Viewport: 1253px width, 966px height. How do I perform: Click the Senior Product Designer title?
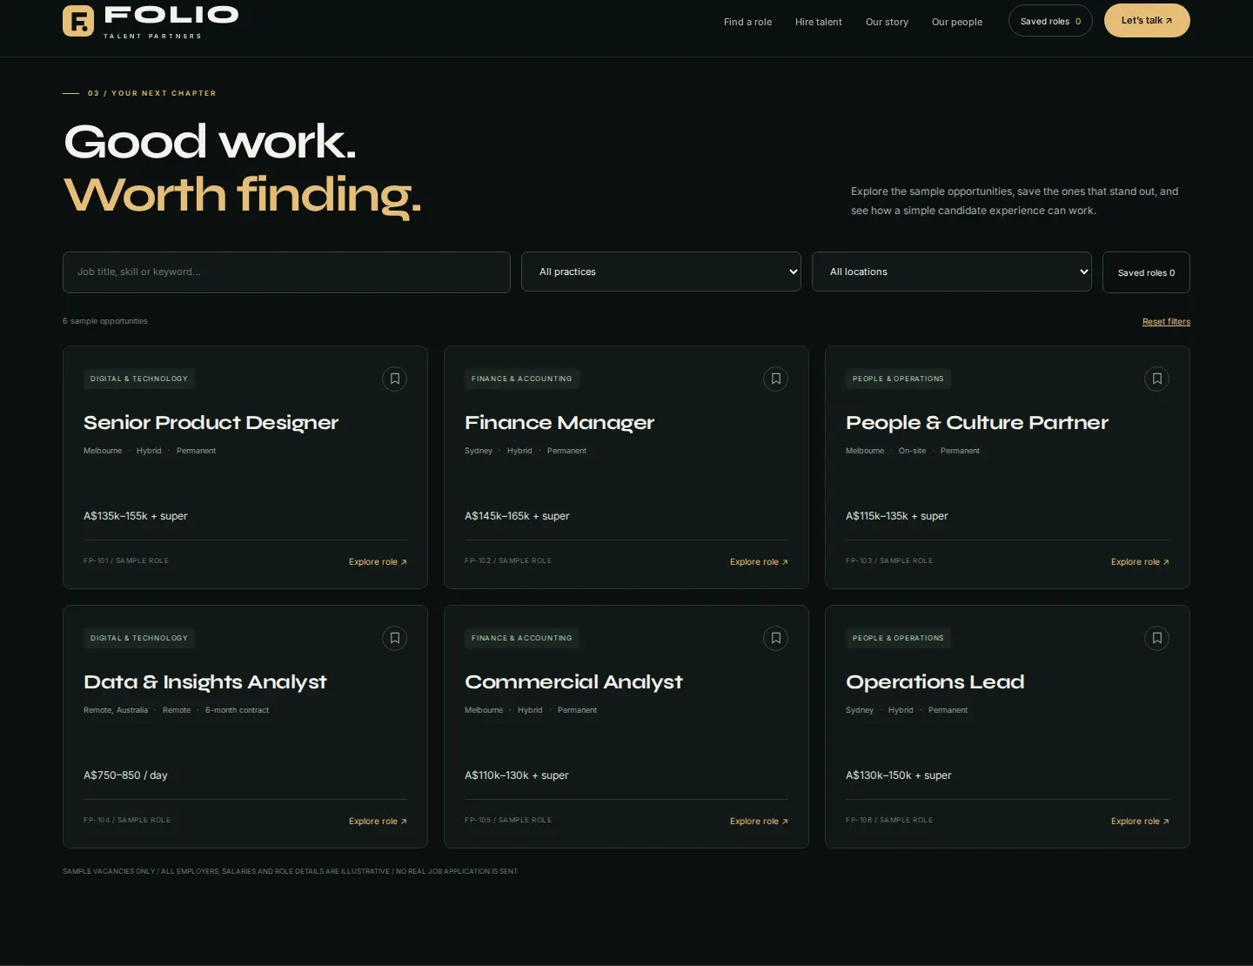pyautogui.click(x=211, y=423)
